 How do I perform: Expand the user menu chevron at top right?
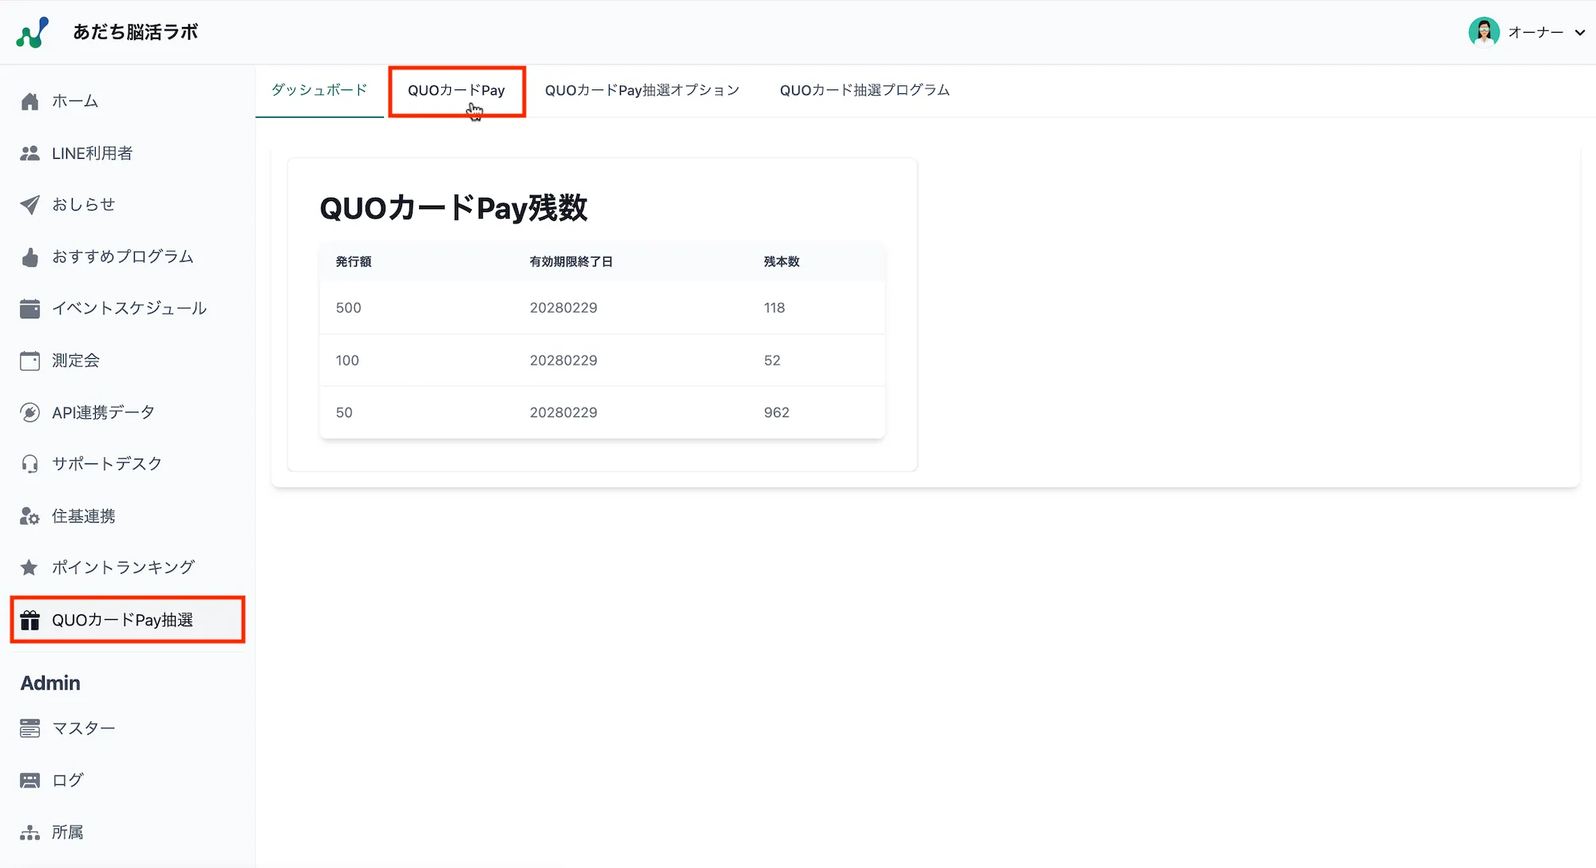pos(1582,33)
